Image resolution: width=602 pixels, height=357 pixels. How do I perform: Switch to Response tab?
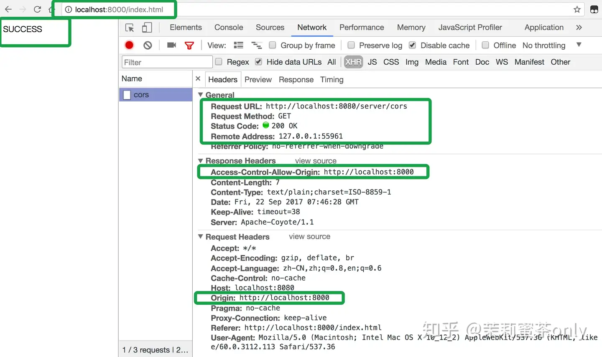[x=296, y=80]
